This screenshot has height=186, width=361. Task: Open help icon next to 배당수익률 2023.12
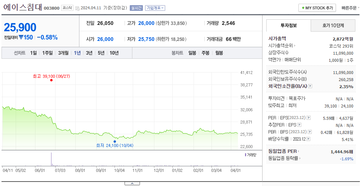pyautogui.click(x=308, y=139)
